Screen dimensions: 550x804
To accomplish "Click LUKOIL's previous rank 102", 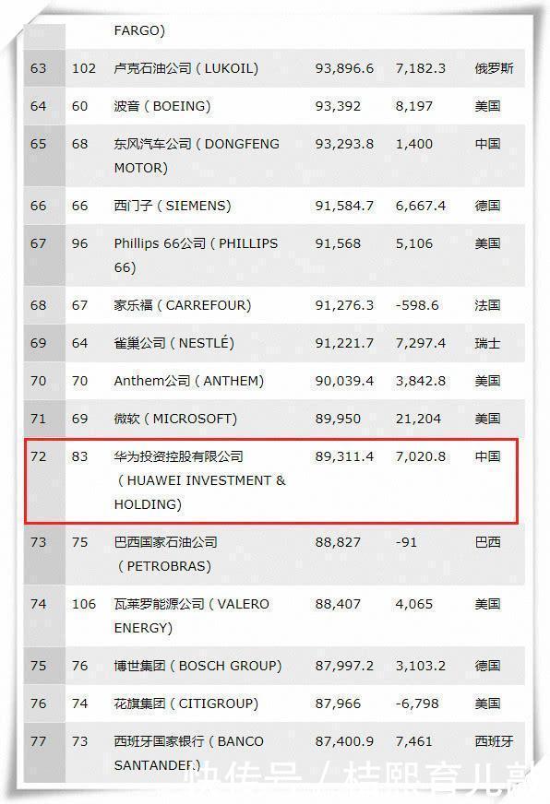I will pyautogui.click(x=84, y=68).
